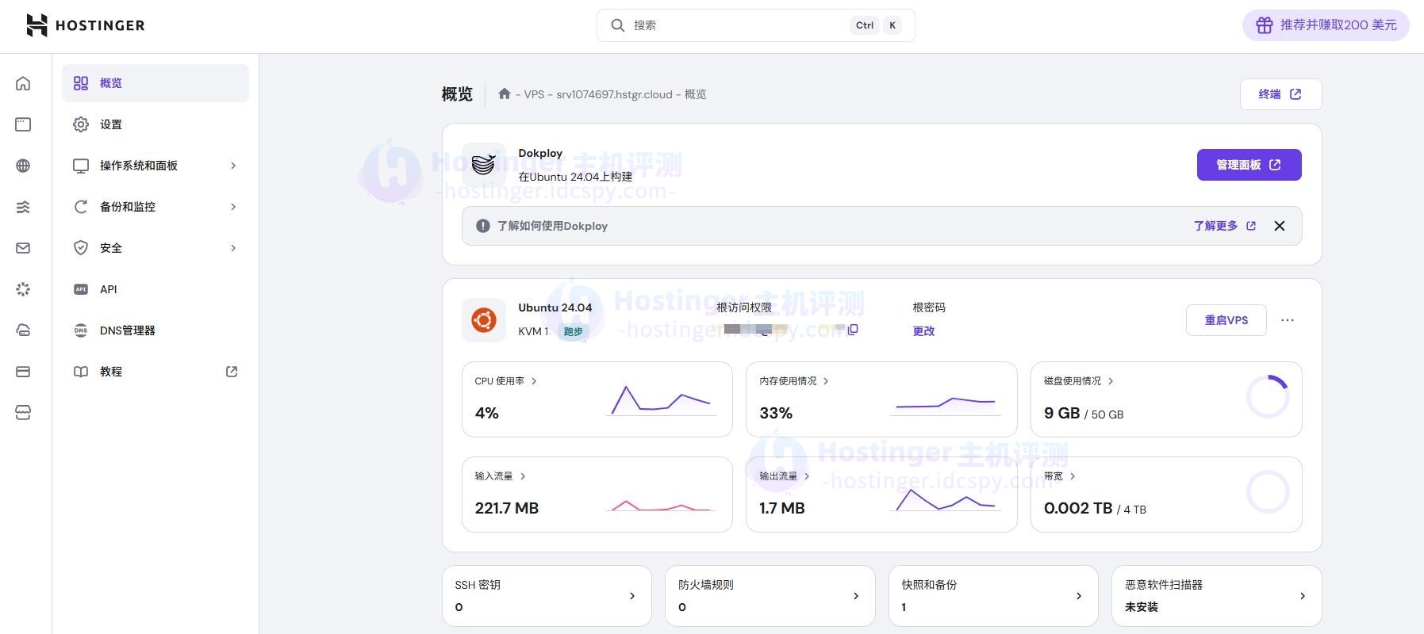Click the home icon in left rail
This screenshot has height=634, width=1424.
pyautogui.click(x=23, y=83)
